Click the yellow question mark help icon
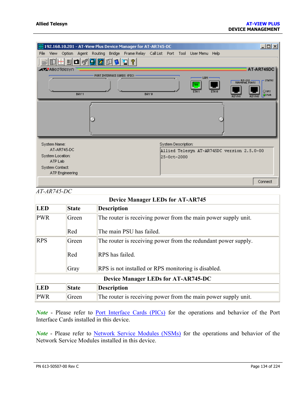This screenshot has height=397, width=307. (x=133, y=62)
